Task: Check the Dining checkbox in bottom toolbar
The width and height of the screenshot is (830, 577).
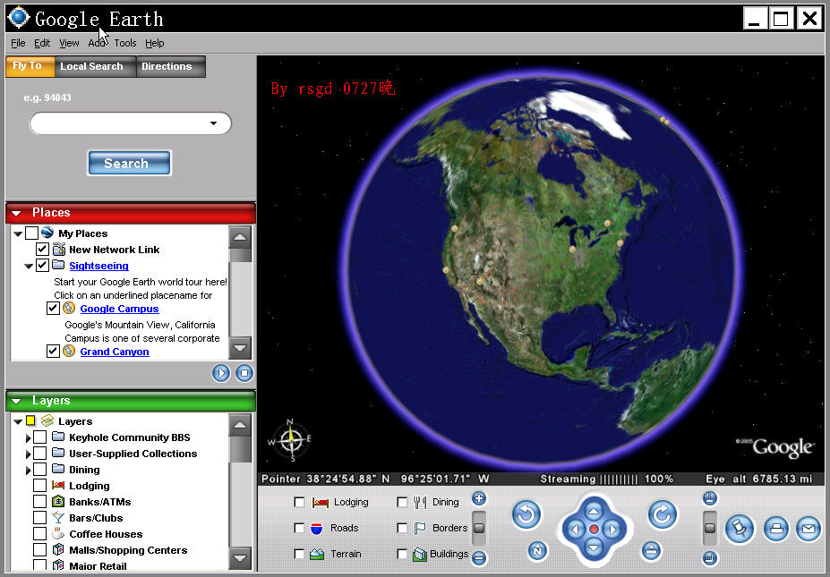Action: pyautogui.click(x=402, y=502)
